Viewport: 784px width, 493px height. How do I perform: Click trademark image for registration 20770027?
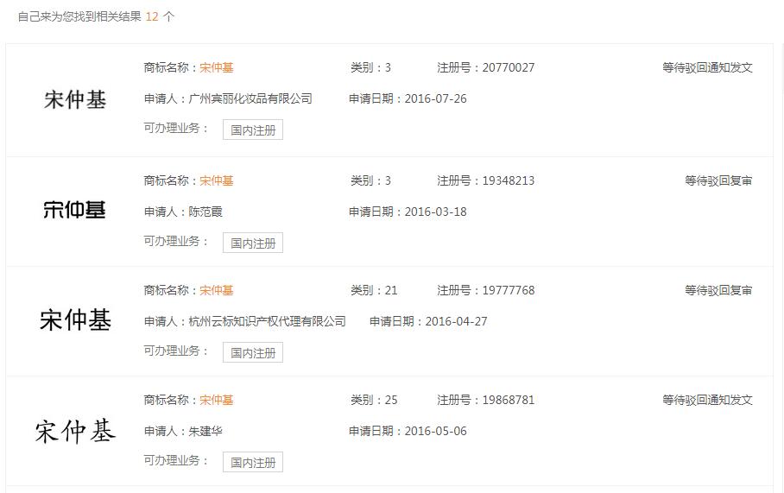[75, 99]
